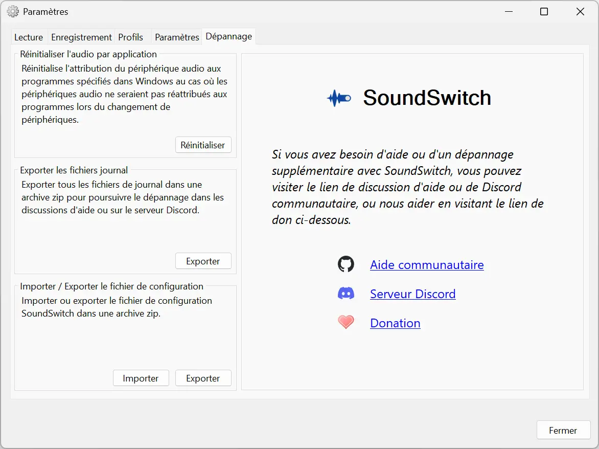Select the Dépannage tab
Viewport: 599px width, 449px height.
pyautogui.click(x=229, y=36)
